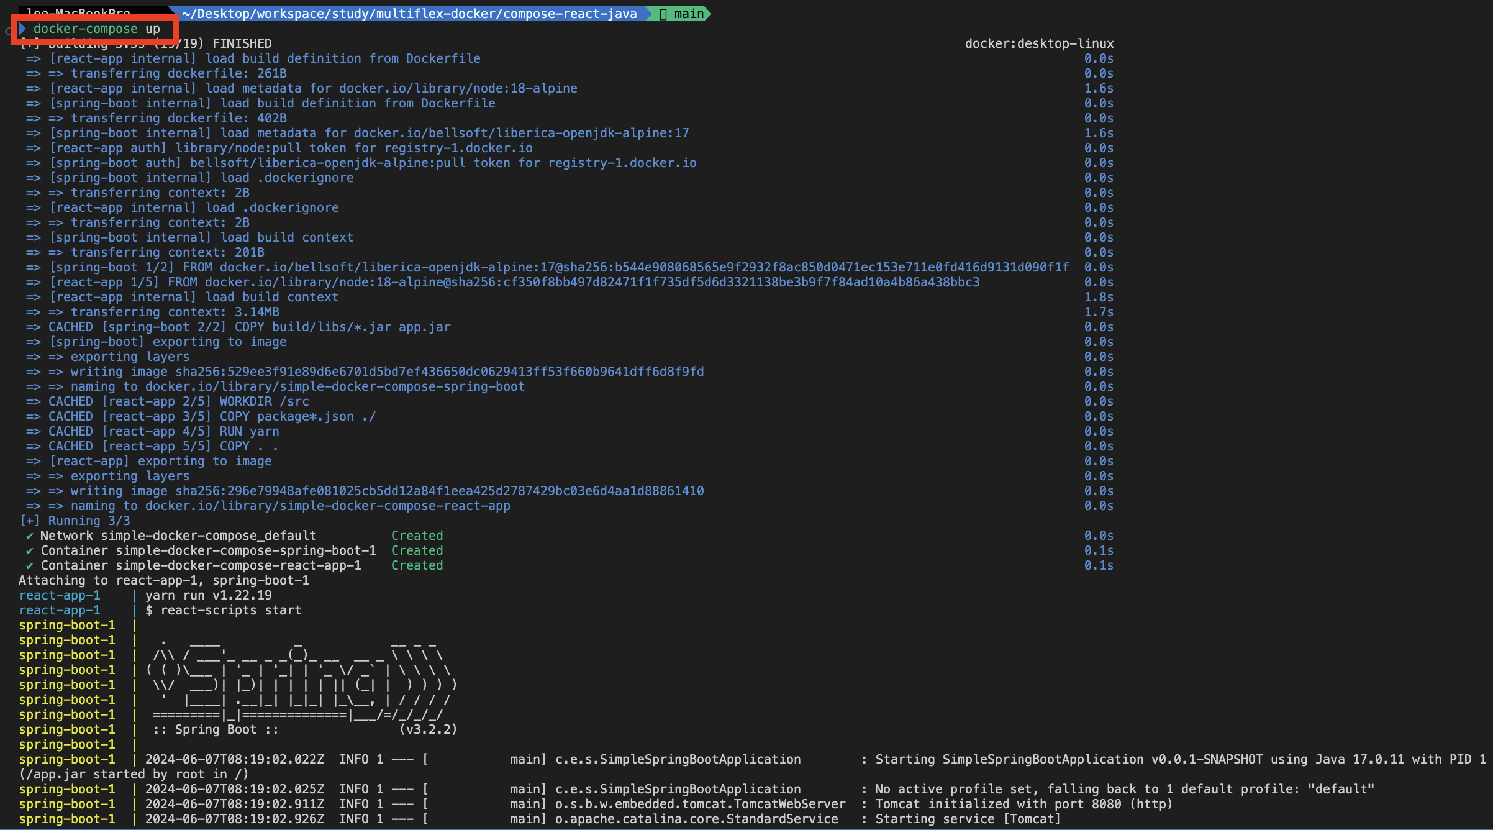This screenshot has width=1493, height=830.
Task: Click the Created status for react-app-1 container
Action: [417, 565]
